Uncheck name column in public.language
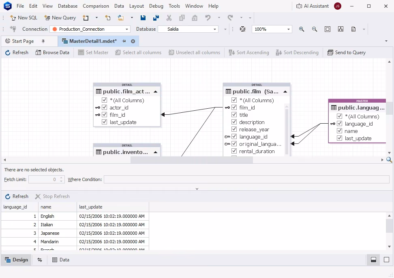Viewport: 394px width, 278px height. click(339, 131)
